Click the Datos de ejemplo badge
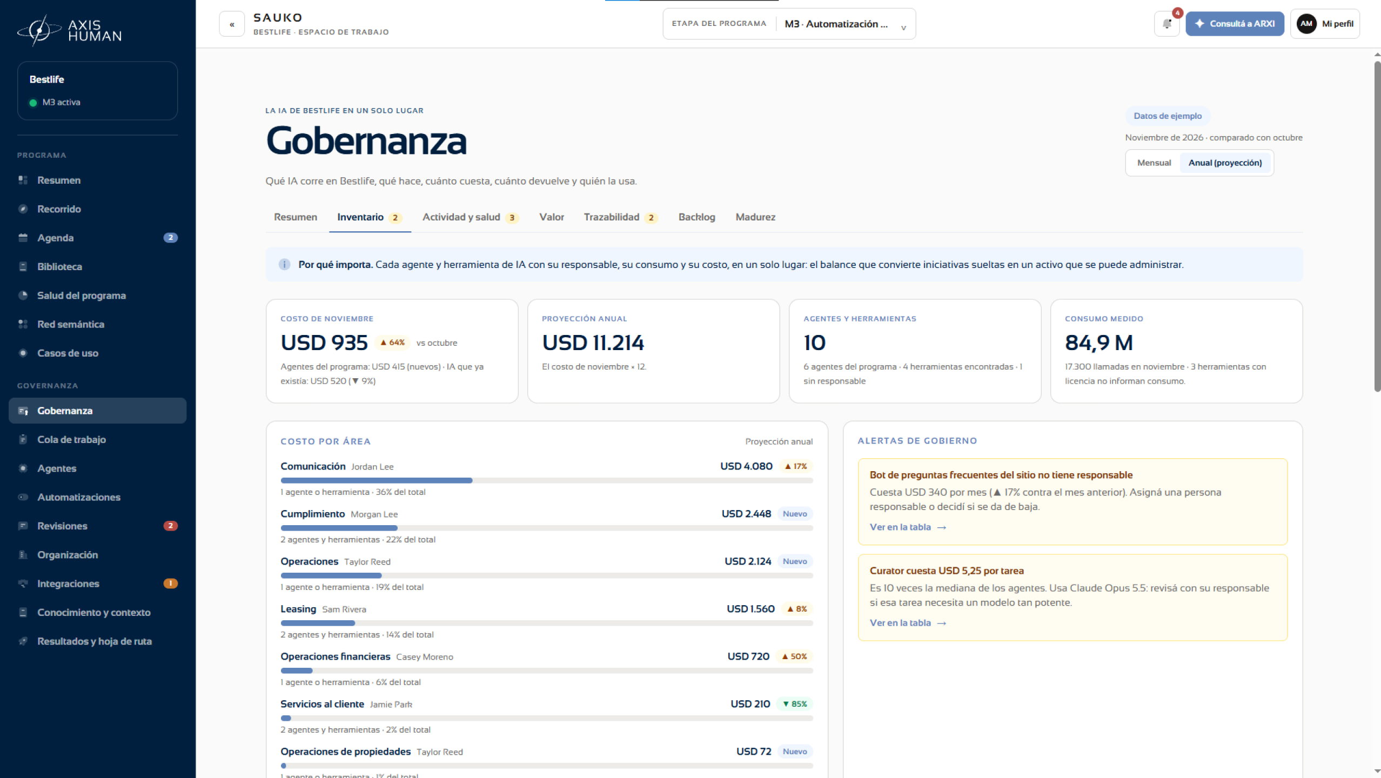This screenshot has width=1381, height=778. coord(1167,116)
